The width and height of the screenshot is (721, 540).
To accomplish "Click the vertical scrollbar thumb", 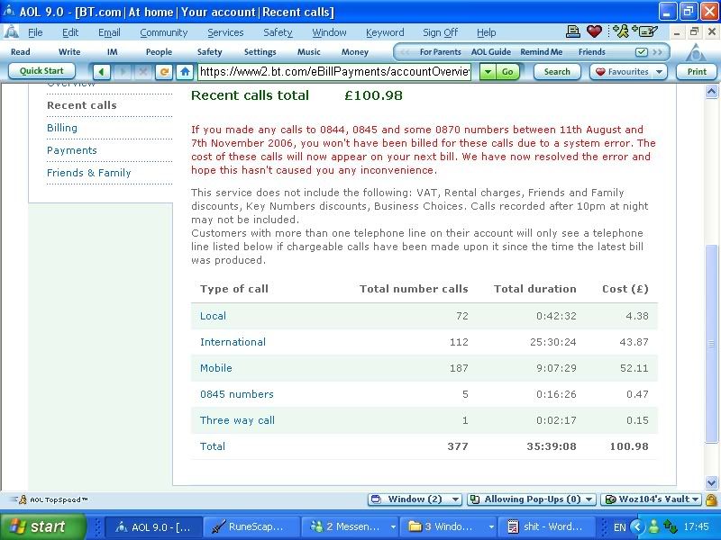I will pos(711,344).
